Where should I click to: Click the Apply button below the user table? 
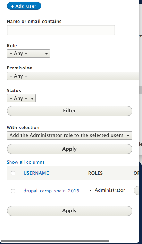coord(69,211)
